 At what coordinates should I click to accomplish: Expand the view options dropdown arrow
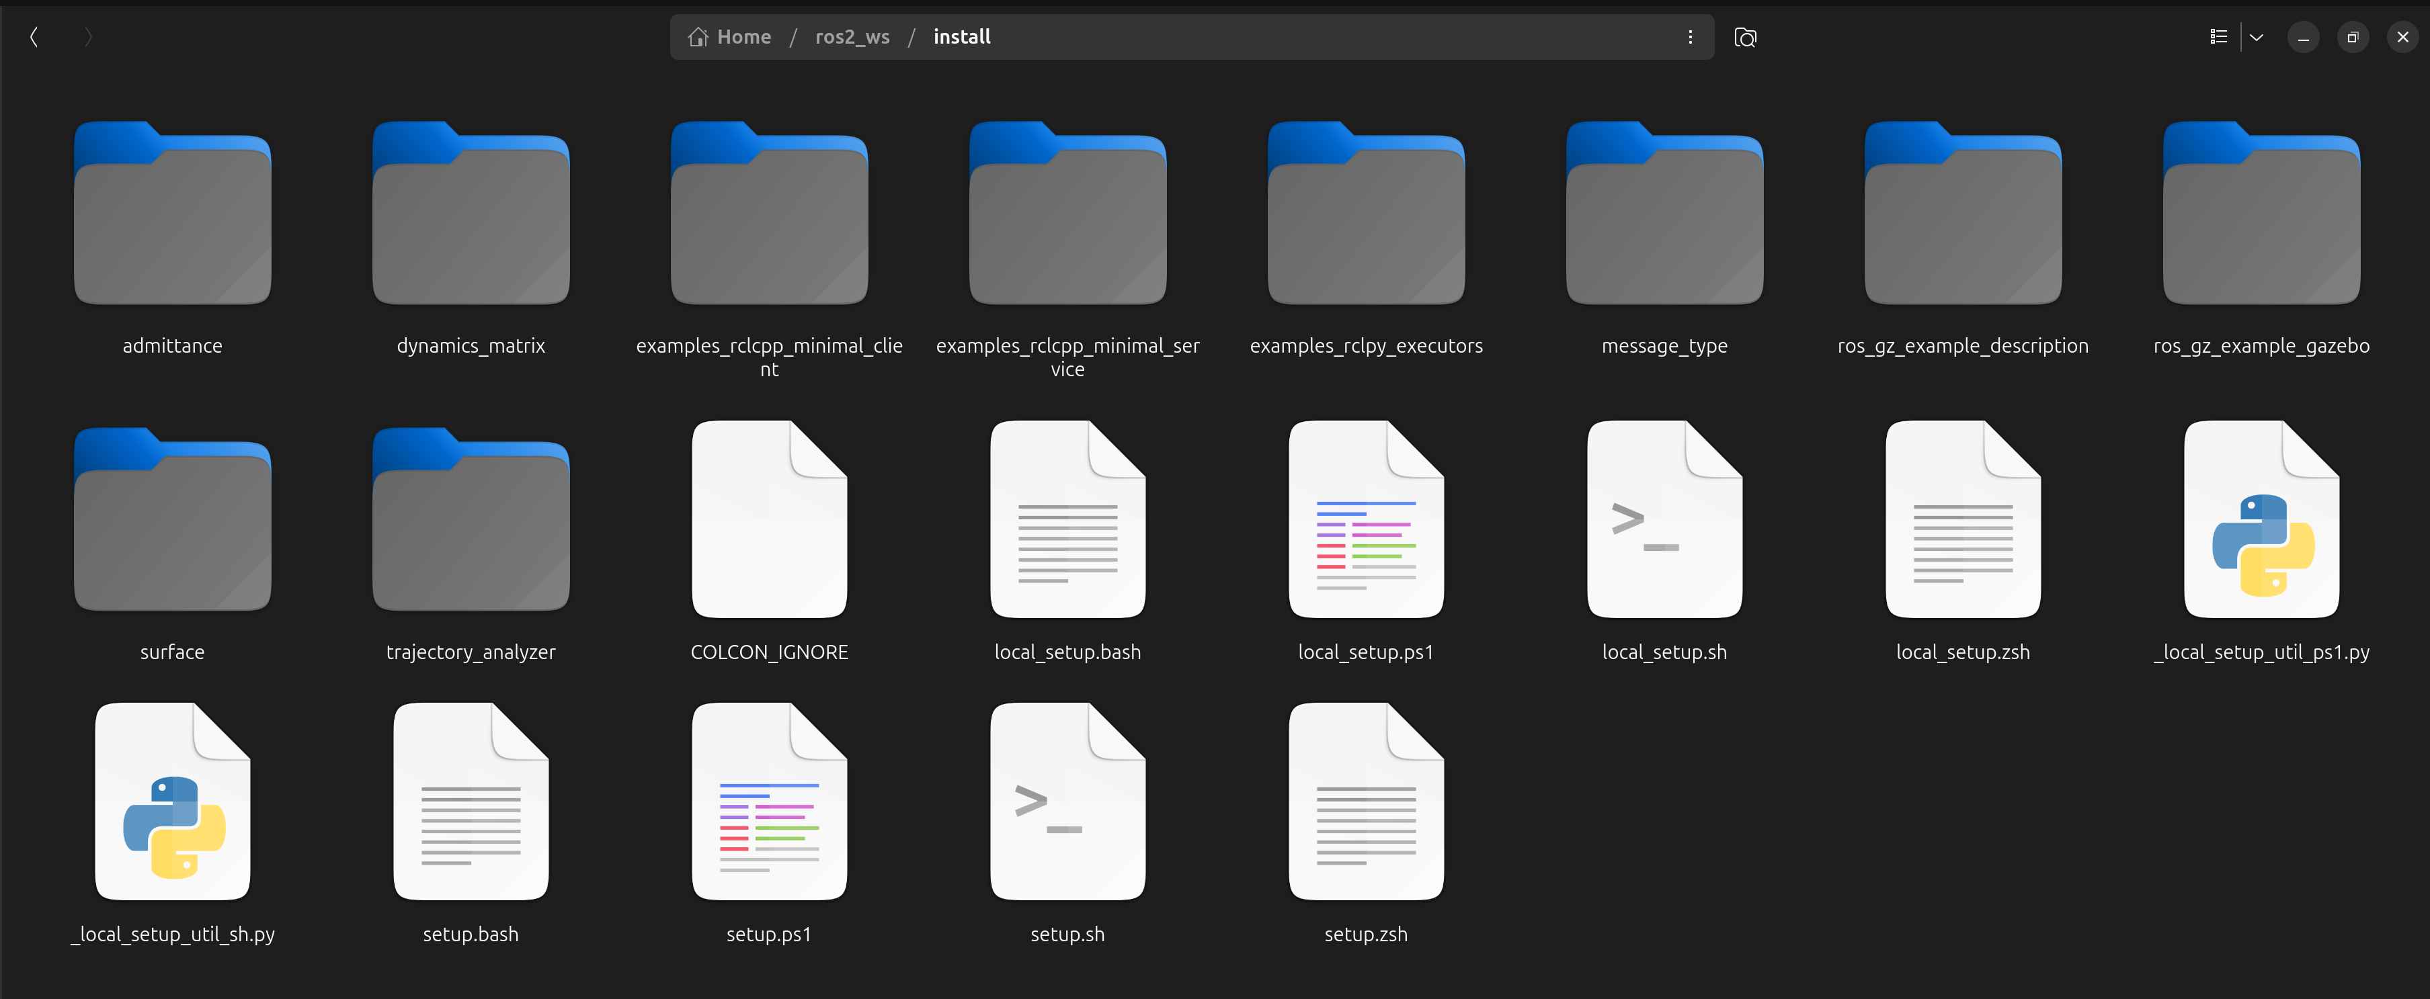click(x=2257, y=38)
